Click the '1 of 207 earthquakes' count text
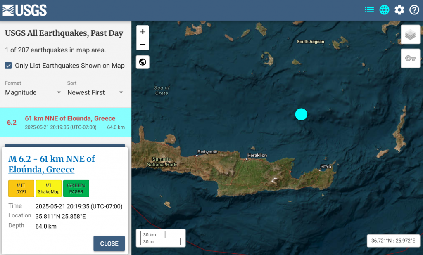This screenshot has height=255, width=423. (55, 50)
